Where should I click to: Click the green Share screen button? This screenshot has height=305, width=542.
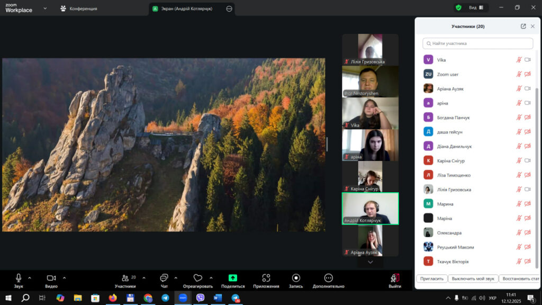233,278
